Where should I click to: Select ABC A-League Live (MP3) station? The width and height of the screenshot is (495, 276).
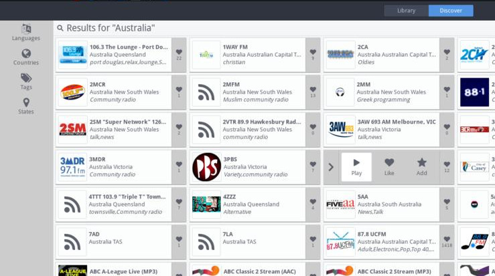point(123,271)
